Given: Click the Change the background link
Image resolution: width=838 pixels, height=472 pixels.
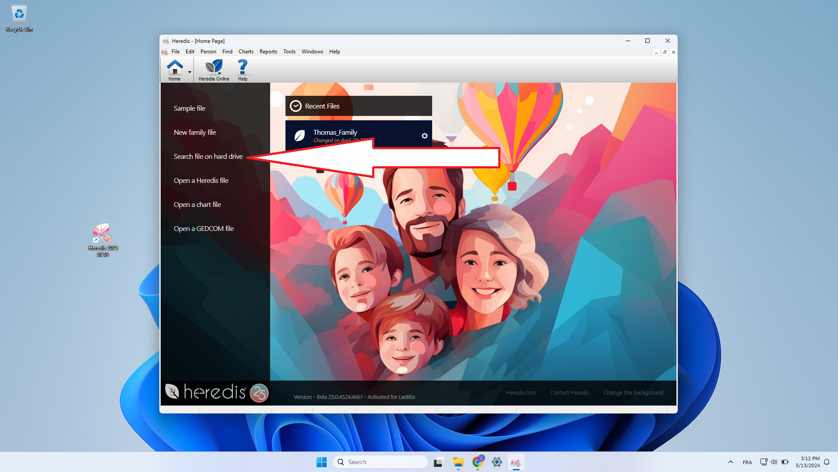Looking at the screenshot, I should tap(633, 392).
